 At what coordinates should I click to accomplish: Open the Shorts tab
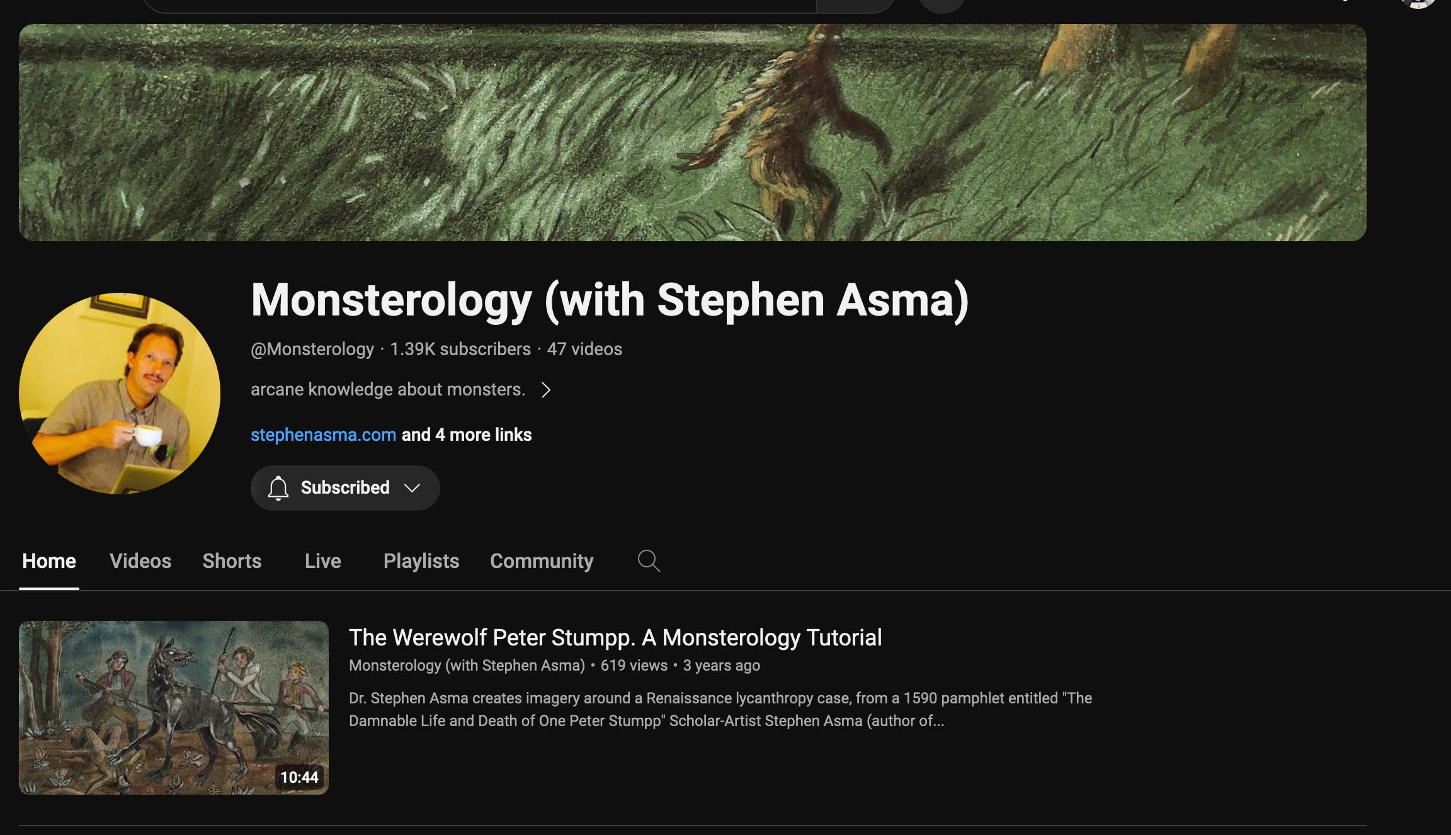pos(232,561)
